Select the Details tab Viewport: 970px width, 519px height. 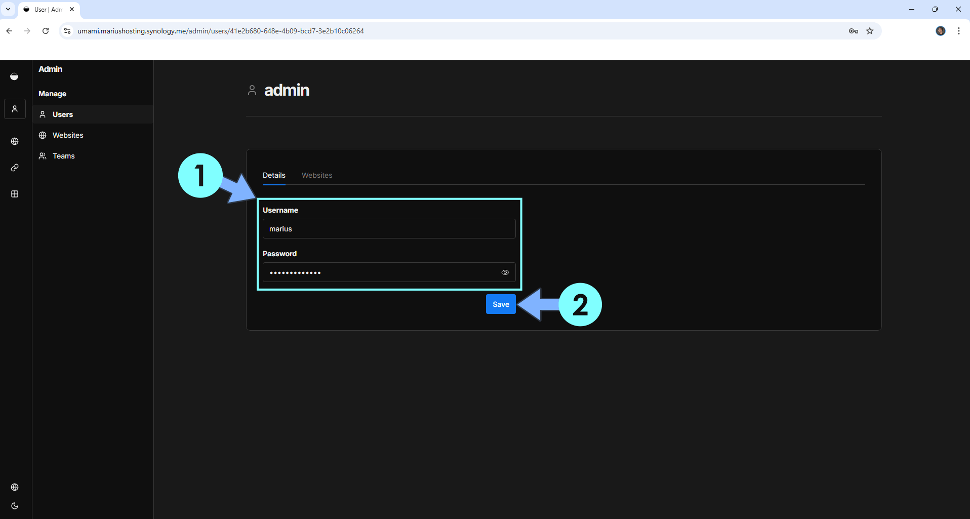point(274,175)
